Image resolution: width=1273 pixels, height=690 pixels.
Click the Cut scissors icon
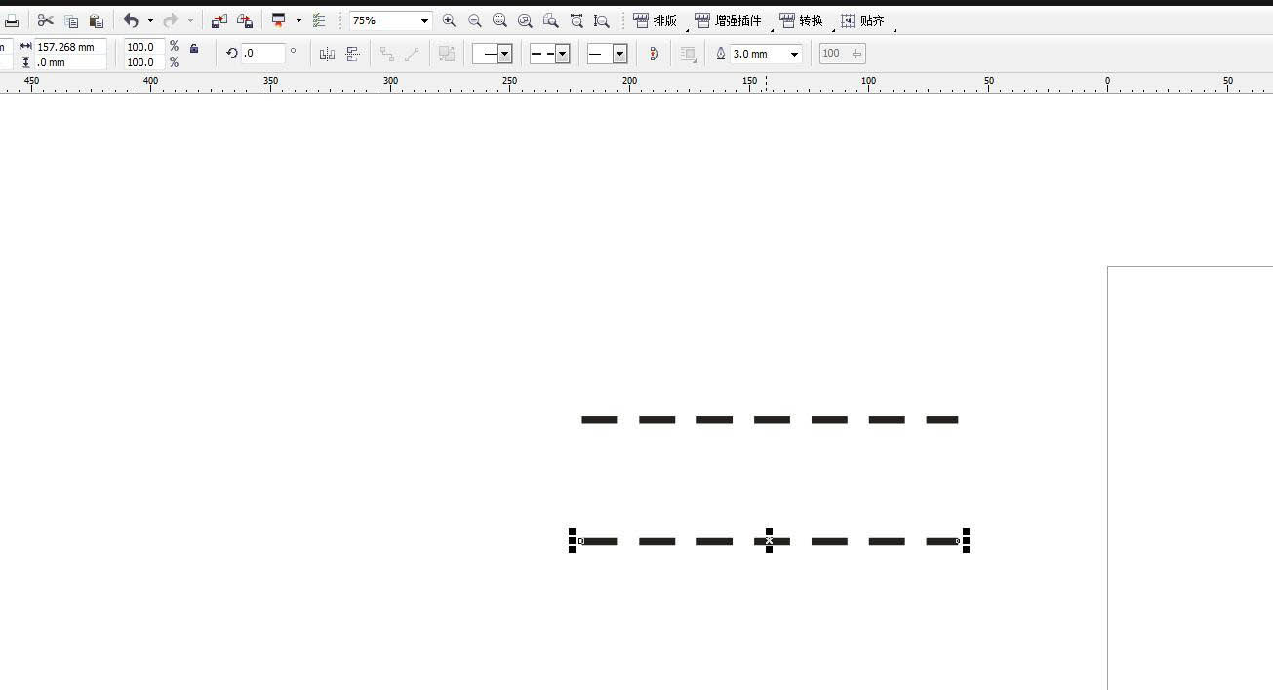(x=45, y=20)
